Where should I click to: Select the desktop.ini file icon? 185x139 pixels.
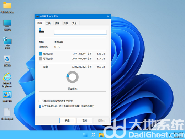click(7, 114)
